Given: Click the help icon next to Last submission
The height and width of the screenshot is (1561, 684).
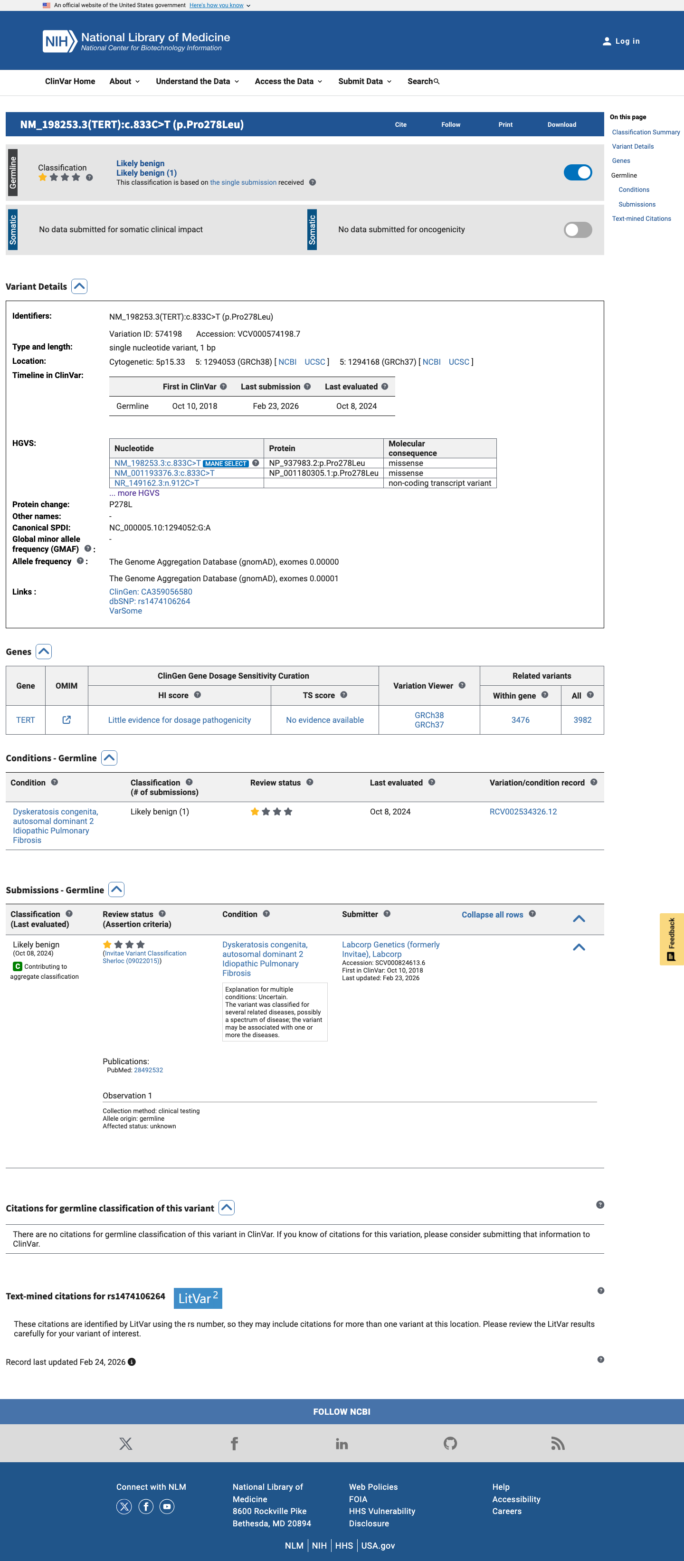Looking at the screenshot, I should [307, 387].
